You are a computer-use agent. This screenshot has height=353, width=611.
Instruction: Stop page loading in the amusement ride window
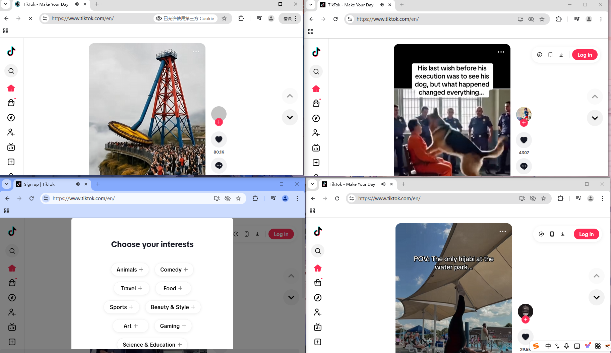click(30, 18)
